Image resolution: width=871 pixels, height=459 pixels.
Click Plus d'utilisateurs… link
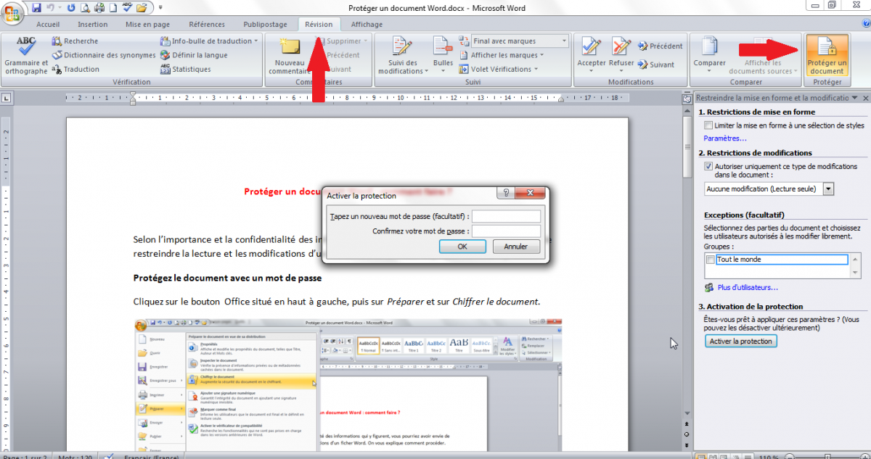coord(748,288)
